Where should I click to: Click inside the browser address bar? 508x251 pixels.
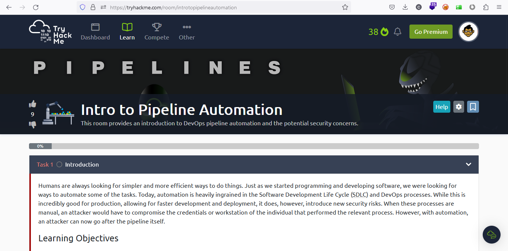point(223,7)
